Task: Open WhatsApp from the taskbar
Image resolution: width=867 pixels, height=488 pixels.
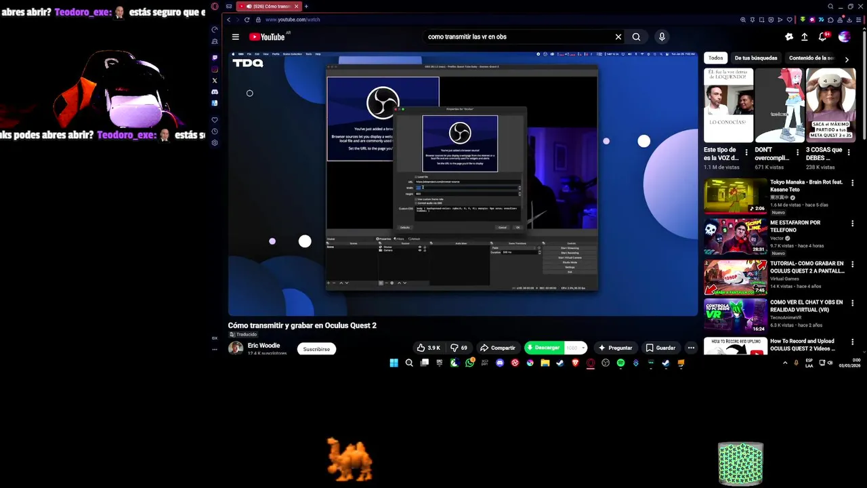Action: [x=469, y=363]
